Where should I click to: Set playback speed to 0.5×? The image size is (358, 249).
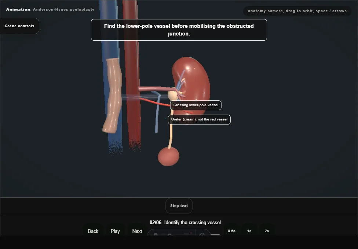tap(231, 231)
